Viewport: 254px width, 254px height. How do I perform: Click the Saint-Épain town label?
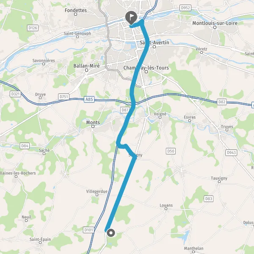click(40, 239)
